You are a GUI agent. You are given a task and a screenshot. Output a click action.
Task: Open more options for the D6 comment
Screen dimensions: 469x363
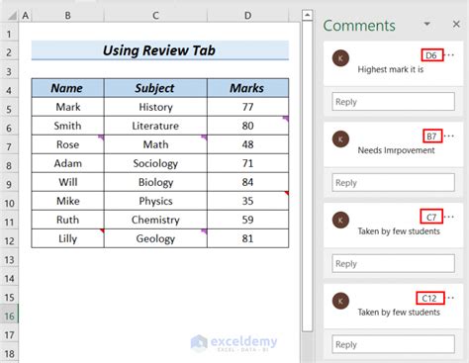[x=450, y=55]
